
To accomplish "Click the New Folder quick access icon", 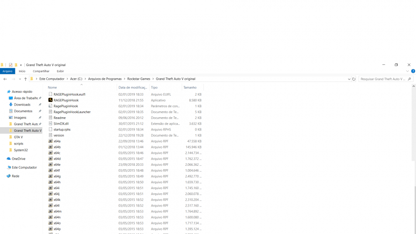I will pyautogui.click(x=16, y=65).
